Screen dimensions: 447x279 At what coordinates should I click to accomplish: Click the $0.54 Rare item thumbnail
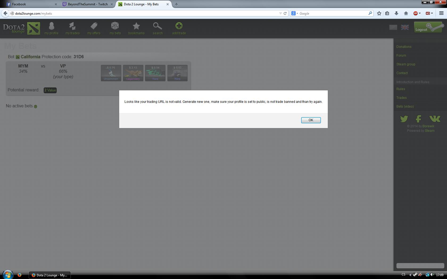point(155,73)
